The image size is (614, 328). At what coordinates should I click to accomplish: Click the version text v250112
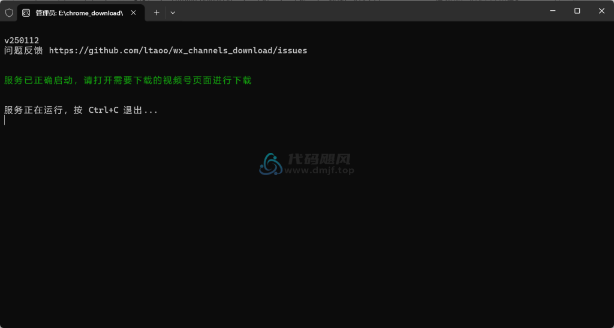[22, 40]
